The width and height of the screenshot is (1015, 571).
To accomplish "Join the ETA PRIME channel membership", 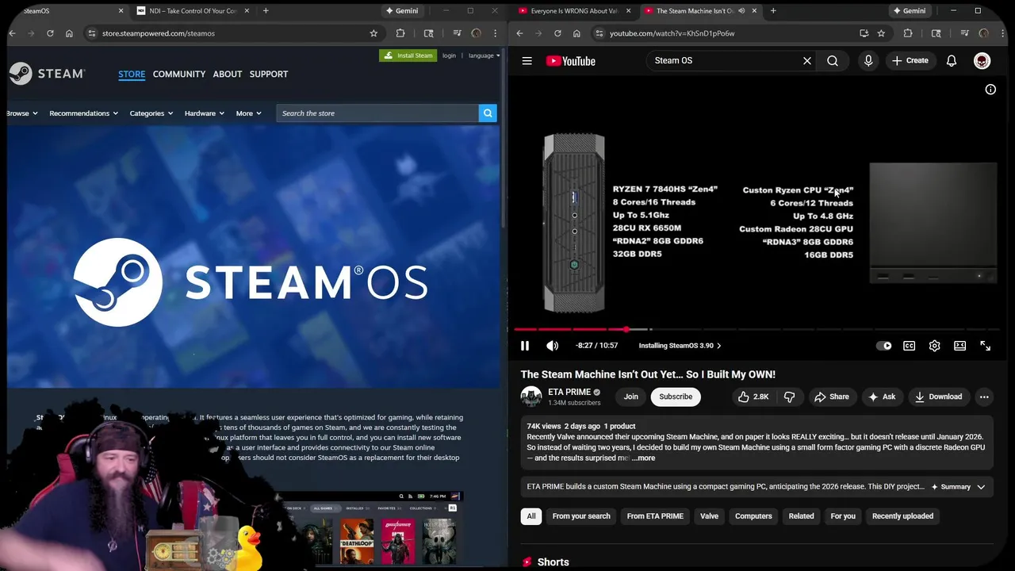I will coord(630,397).
